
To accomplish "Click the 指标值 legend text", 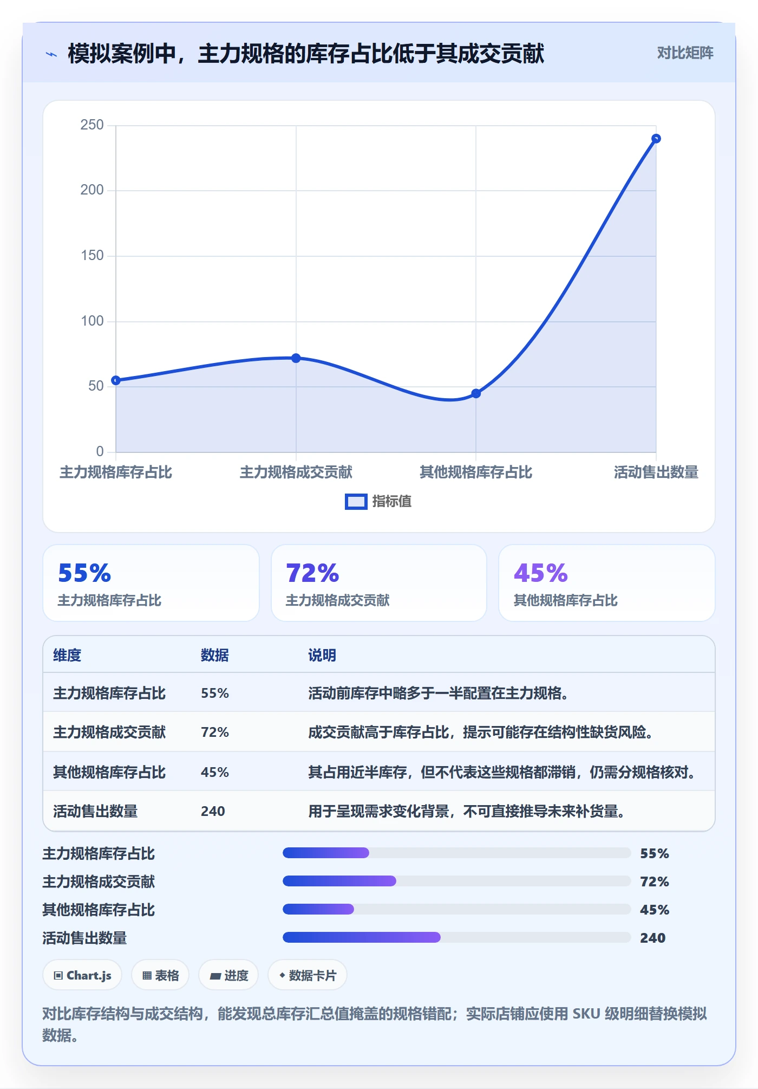I will coord(392,502).
